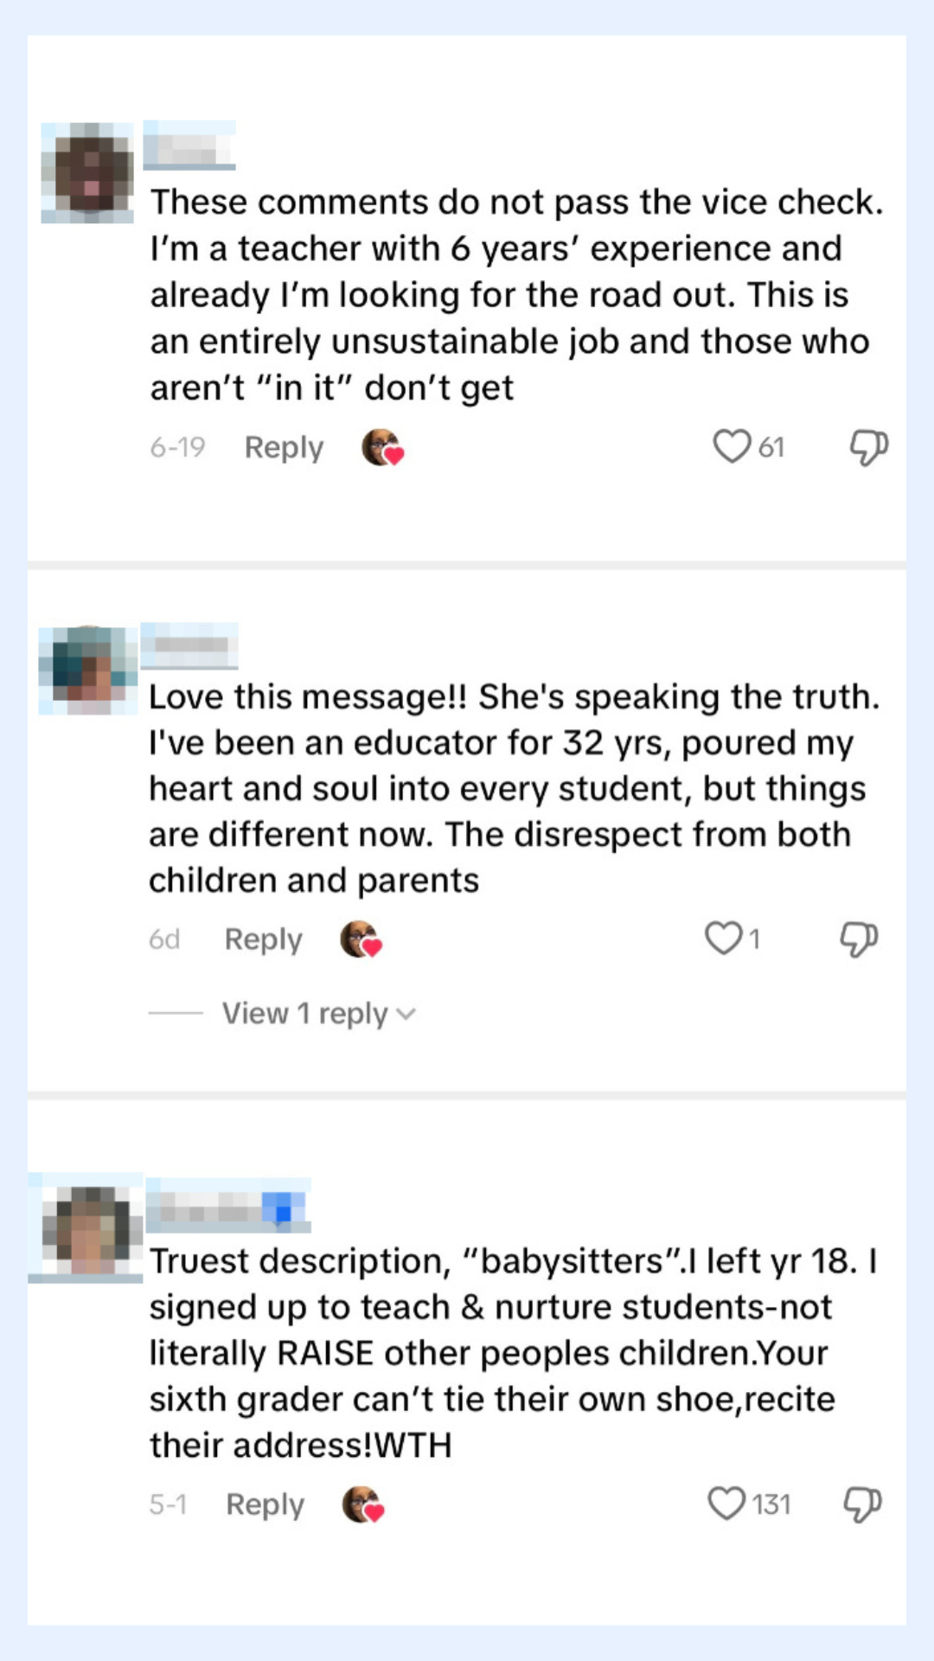Image resolution: width=934 pixels, height=1661 pixels.
Task: Open username above "These comments do not pass"
Action: click(x=189, y=145)
